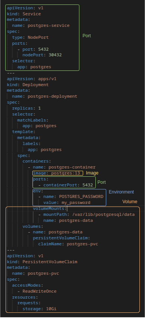The width and height of the screenshot is (145, 318).
Task: Click the 'labels:' key under metadata
Action: [31, 144]
